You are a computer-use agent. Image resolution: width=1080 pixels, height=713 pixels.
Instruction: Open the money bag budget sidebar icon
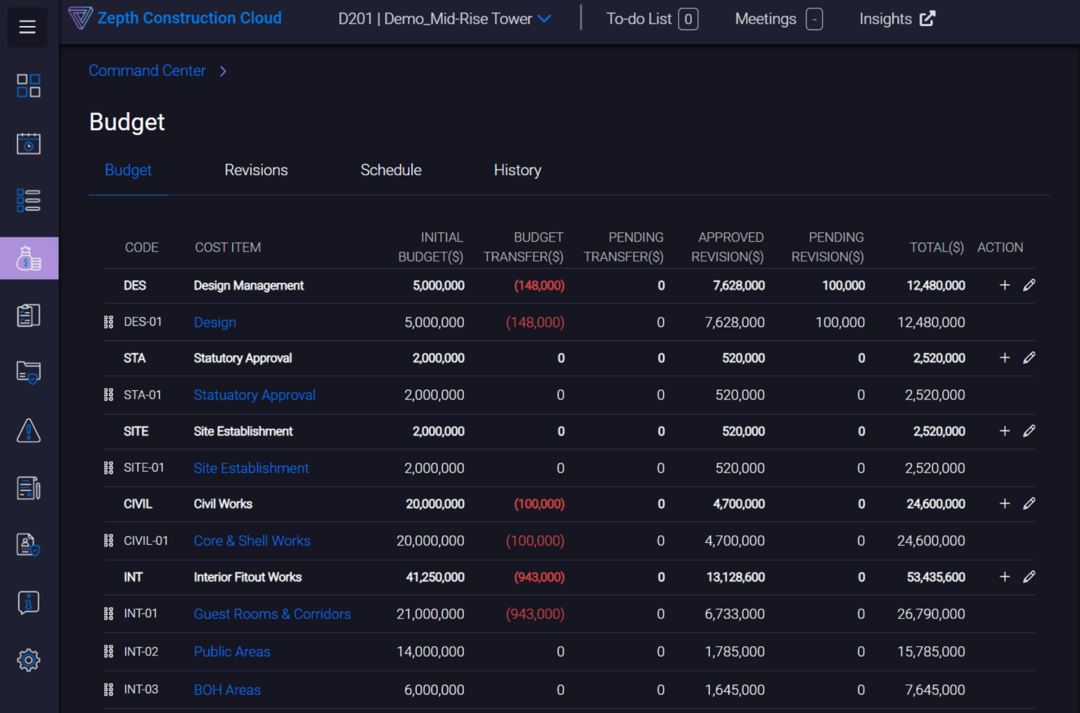coord(29,258)
